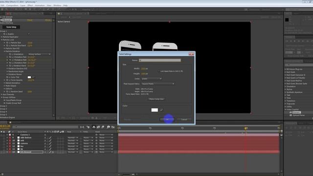Click the Make Comp Size button
The width and height of the screenshot is (313, 176).
(156, 99)
